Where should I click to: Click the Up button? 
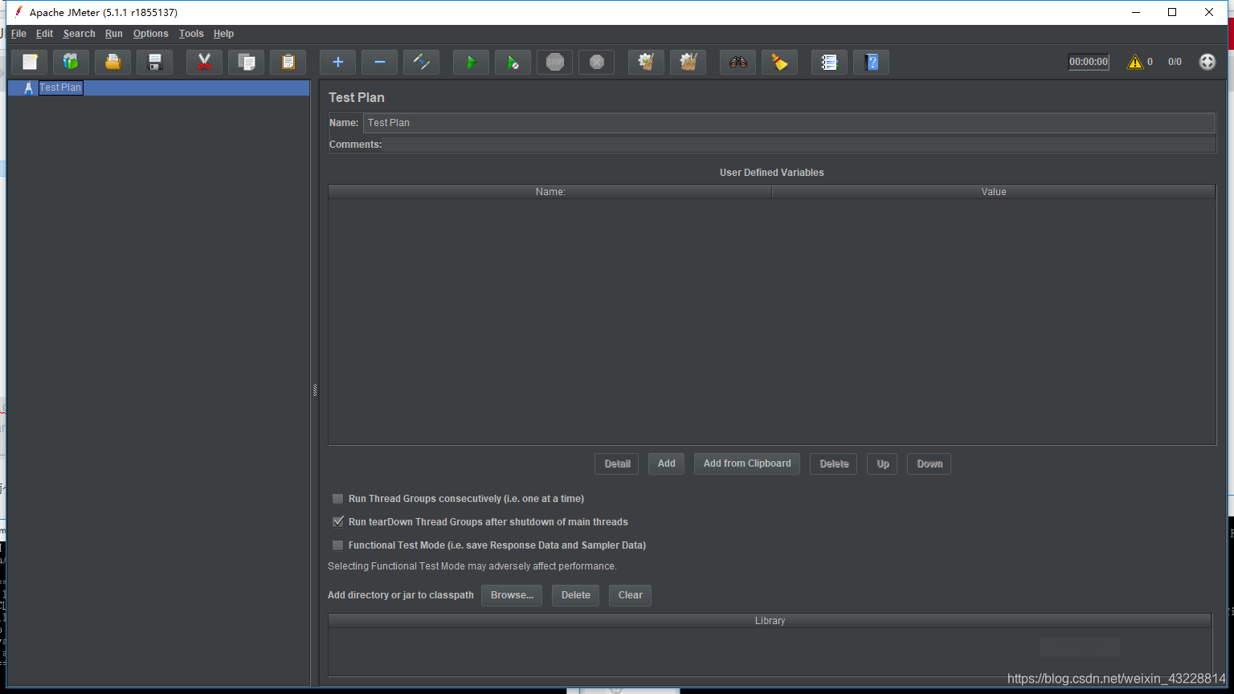click(883, 463)
